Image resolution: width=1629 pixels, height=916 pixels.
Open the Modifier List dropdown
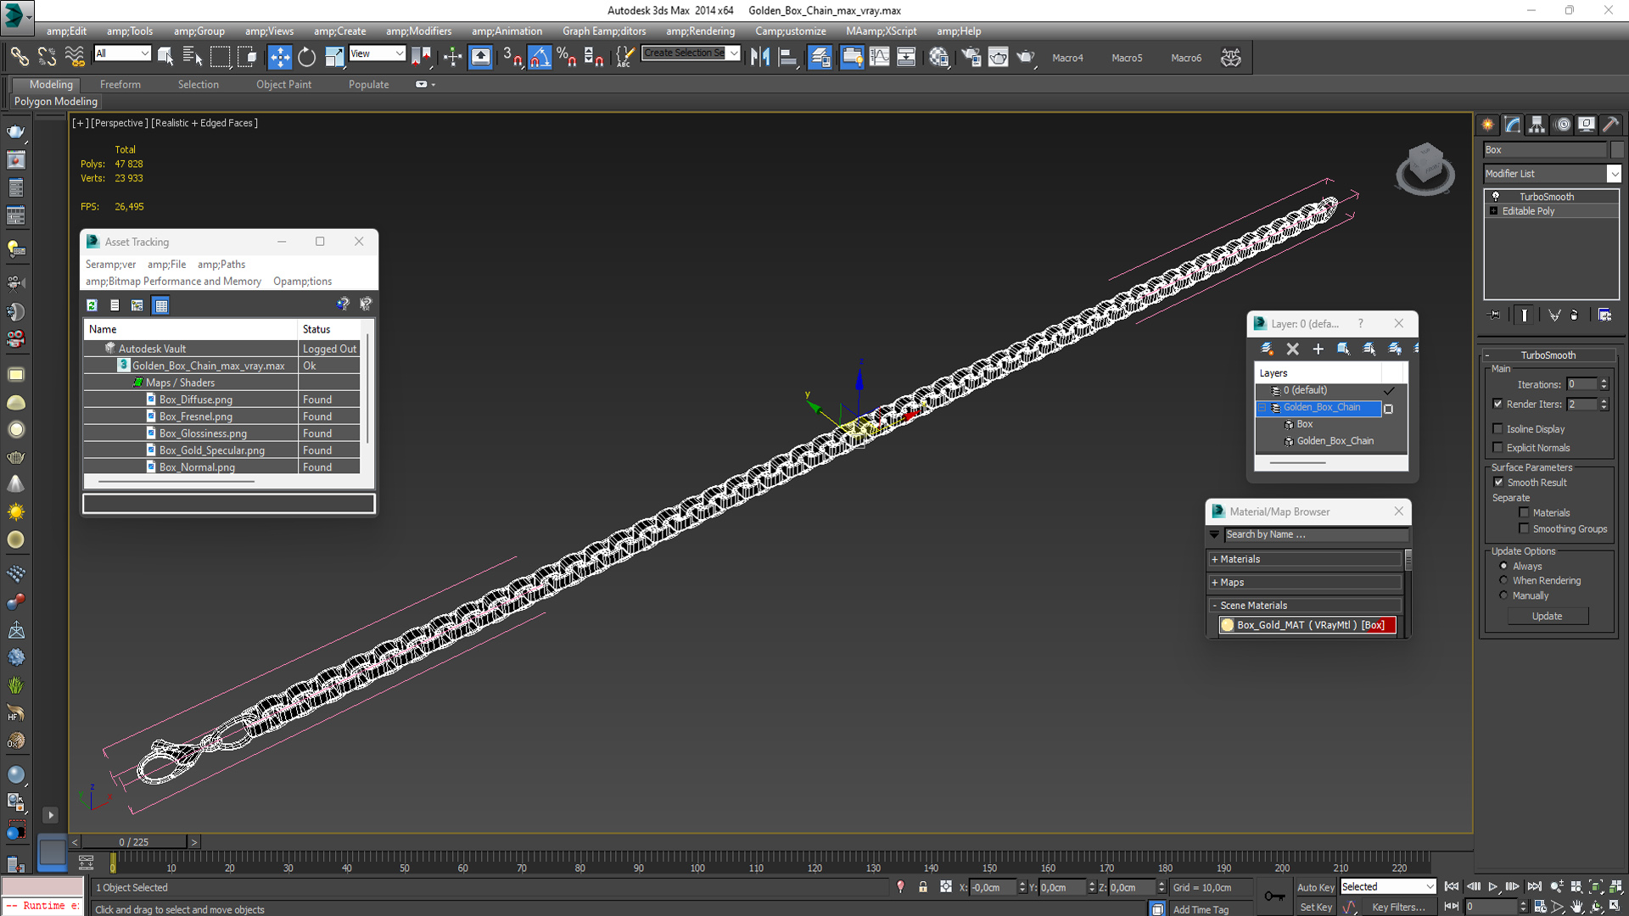click(x=1613, y=174)
